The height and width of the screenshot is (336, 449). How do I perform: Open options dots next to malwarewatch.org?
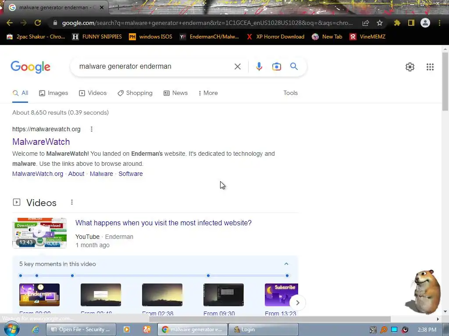click(92, 129)
